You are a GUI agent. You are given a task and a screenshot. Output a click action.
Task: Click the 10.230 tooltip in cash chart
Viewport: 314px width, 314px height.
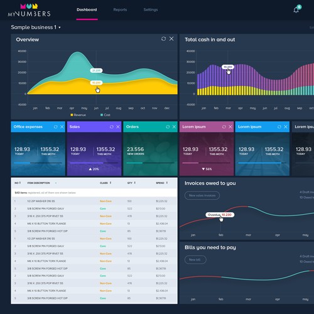coord(228,67)
